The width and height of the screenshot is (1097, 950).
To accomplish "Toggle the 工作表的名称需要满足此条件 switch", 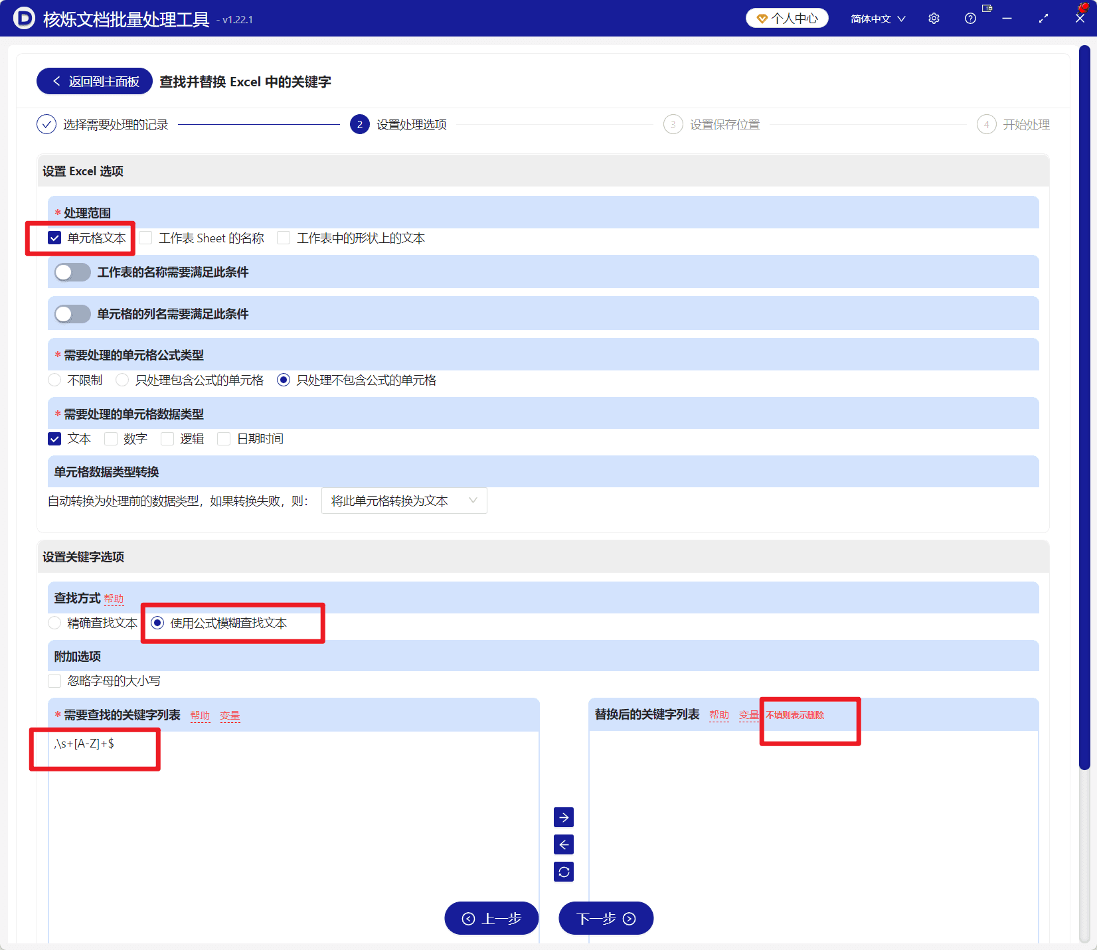I will 72,272.
